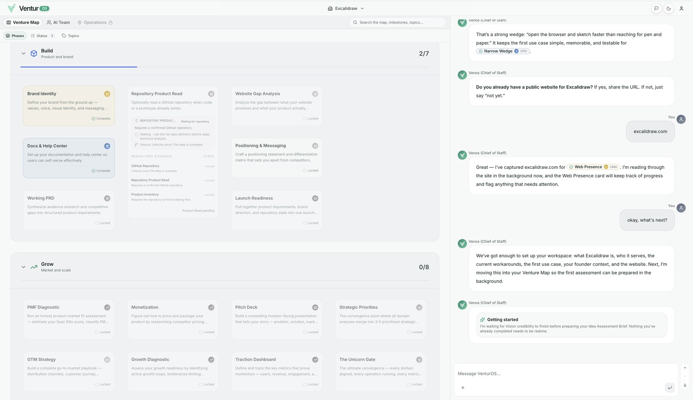Click the chat scroll-up chevron
The image size is (693, 400).
685,368
